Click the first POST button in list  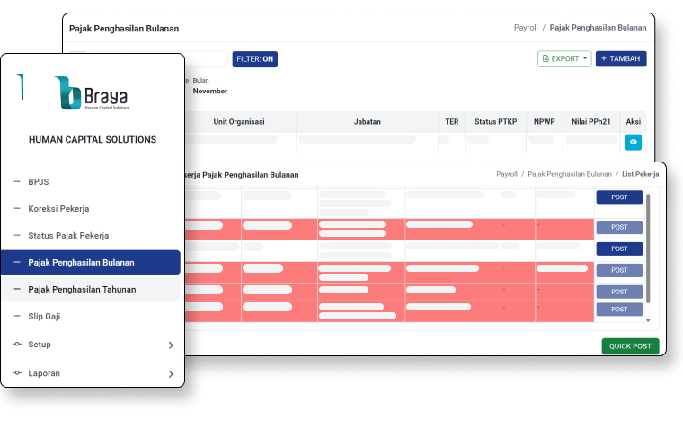619,197
